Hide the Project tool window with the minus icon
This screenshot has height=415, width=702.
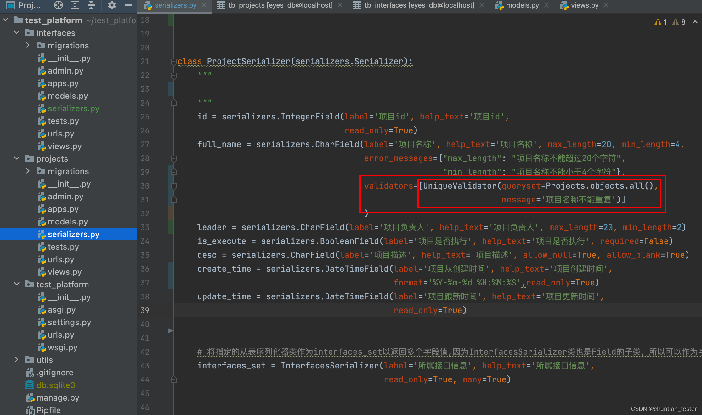click(128, 5)
